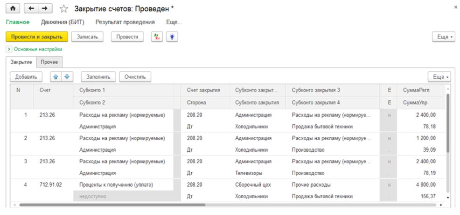The height and width of the screenshot is (215, 460).
Task: Click the light bulb hint icon
Action: click(172, 37)
